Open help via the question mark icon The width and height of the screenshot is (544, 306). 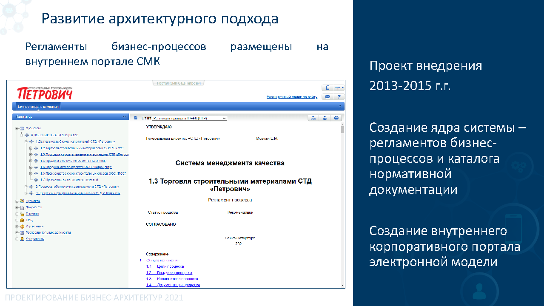coord(339,96)
